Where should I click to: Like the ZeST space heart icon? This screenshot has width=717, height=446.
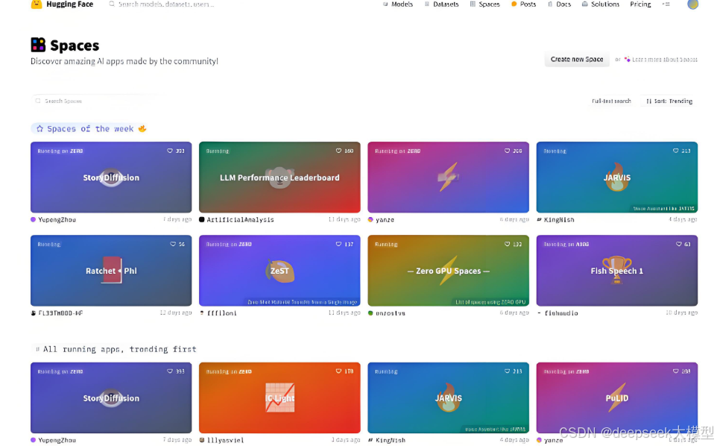(338, 245)
